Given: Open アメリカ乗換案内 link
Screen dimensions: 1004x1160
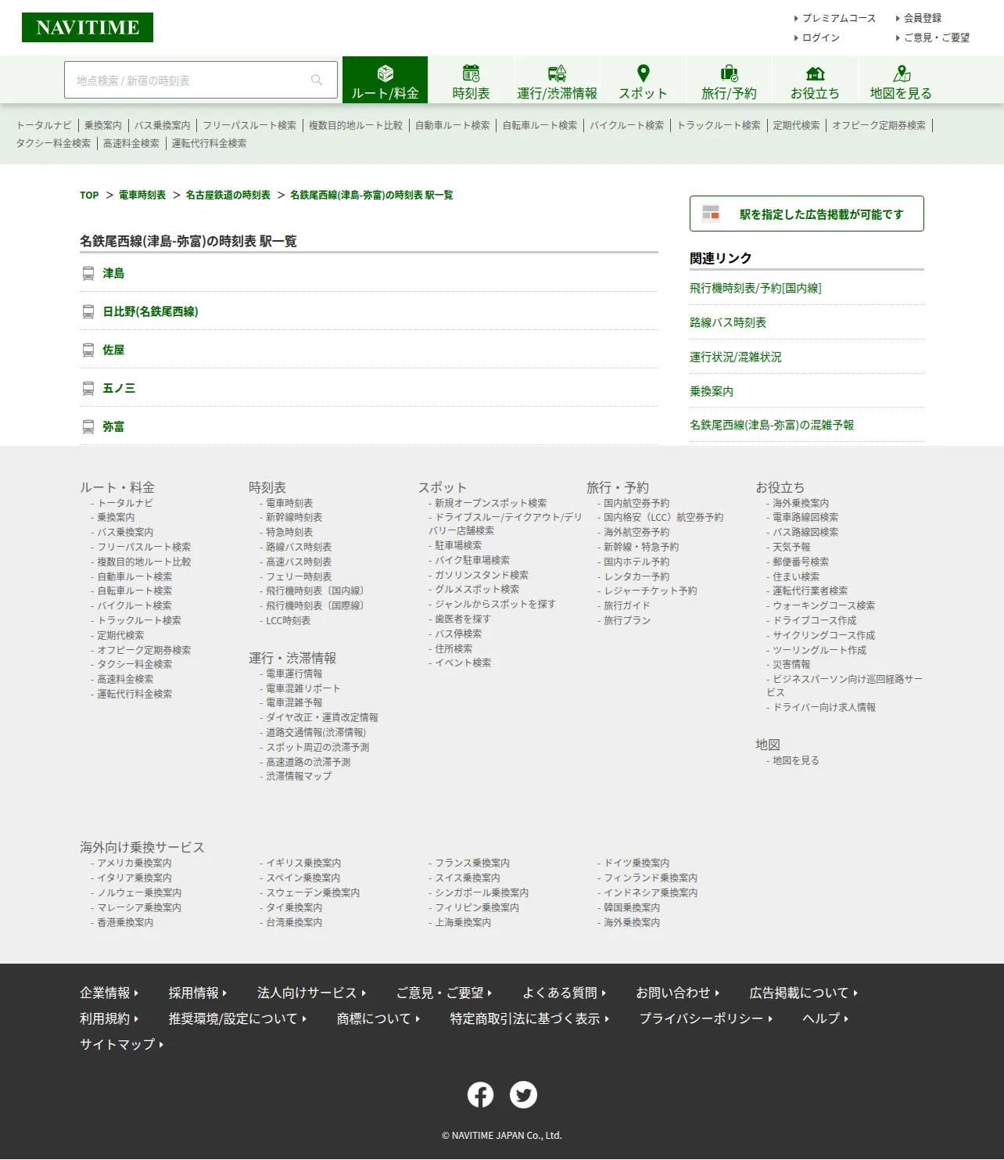Looking at the screenshot, I should coord(134,863).
